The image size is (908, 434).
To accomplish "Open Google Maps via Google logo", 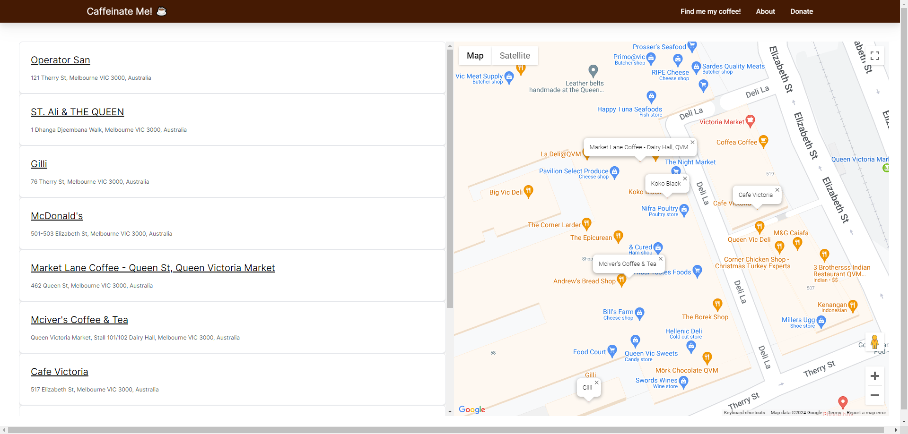I will (472, 409).
